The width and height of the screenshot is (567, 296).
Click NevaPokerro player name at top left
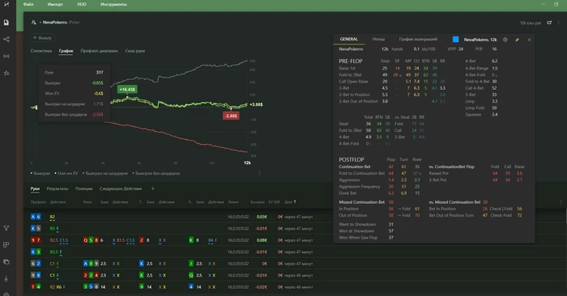tap(54, 23)
